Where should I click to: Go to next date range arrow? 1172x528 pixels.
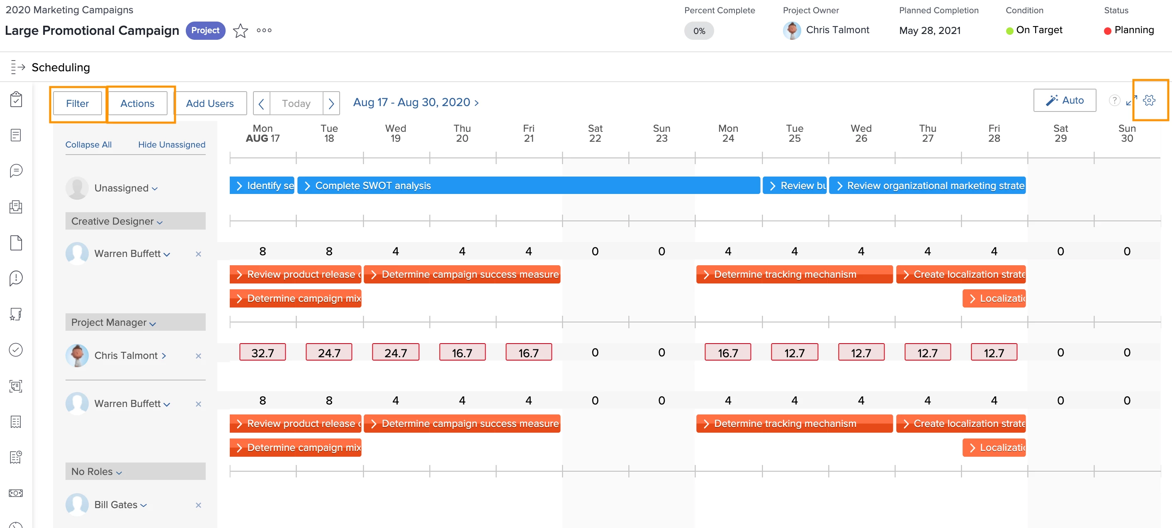[x=331, y=104]
